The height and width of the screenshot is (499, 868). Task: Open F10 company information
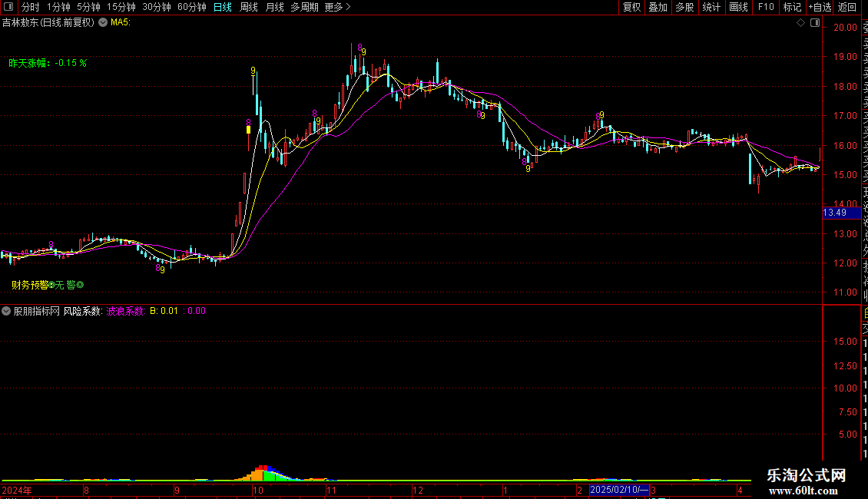pos(766,7)
